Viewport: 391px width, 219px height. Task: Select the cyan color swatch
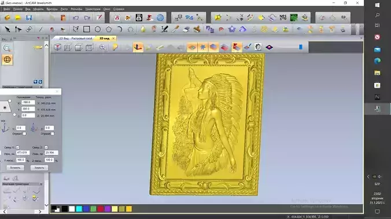(79, 209)
